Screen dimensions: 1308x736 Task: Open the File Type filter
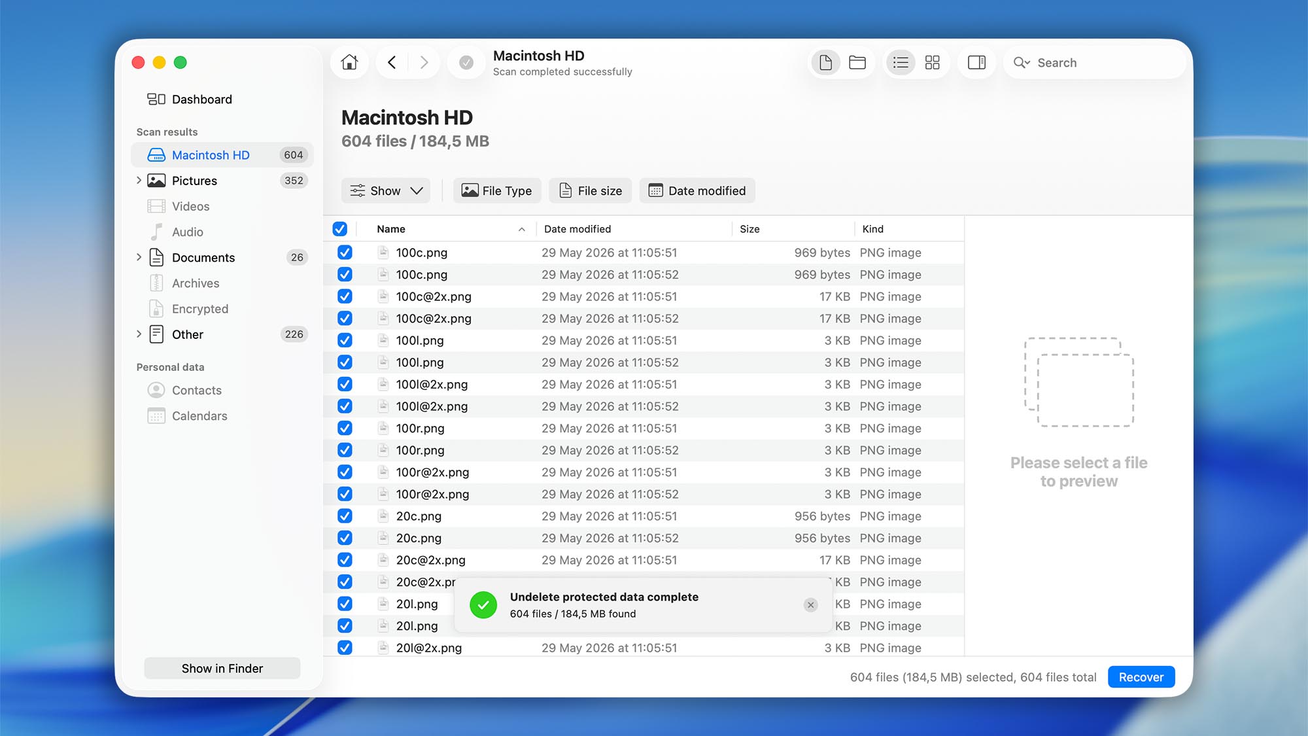497,190
